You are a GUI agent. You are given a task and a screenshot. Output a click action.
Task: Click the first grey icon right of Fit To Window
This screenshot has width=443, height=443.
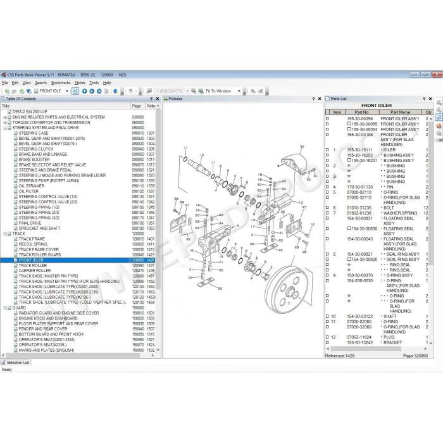tap(253, 91)
